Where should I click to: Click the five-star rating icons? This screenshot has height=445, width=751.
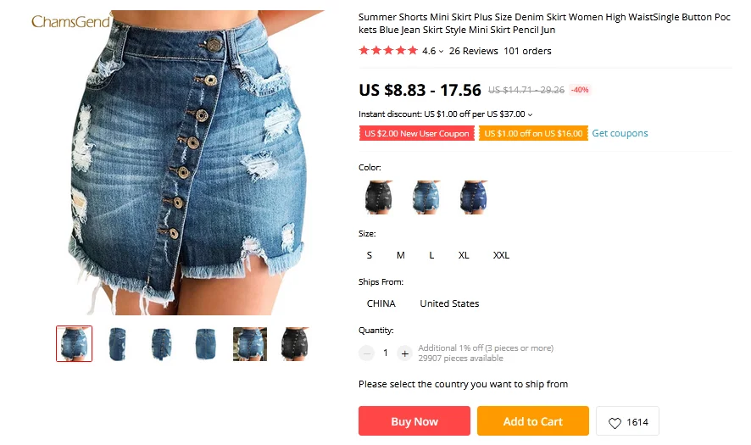pyautogui.click(x=388, y=50)
